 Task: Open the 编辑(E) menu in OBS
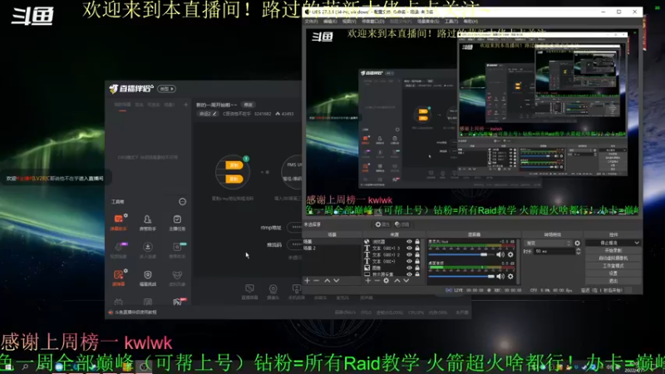pos(330,22)
